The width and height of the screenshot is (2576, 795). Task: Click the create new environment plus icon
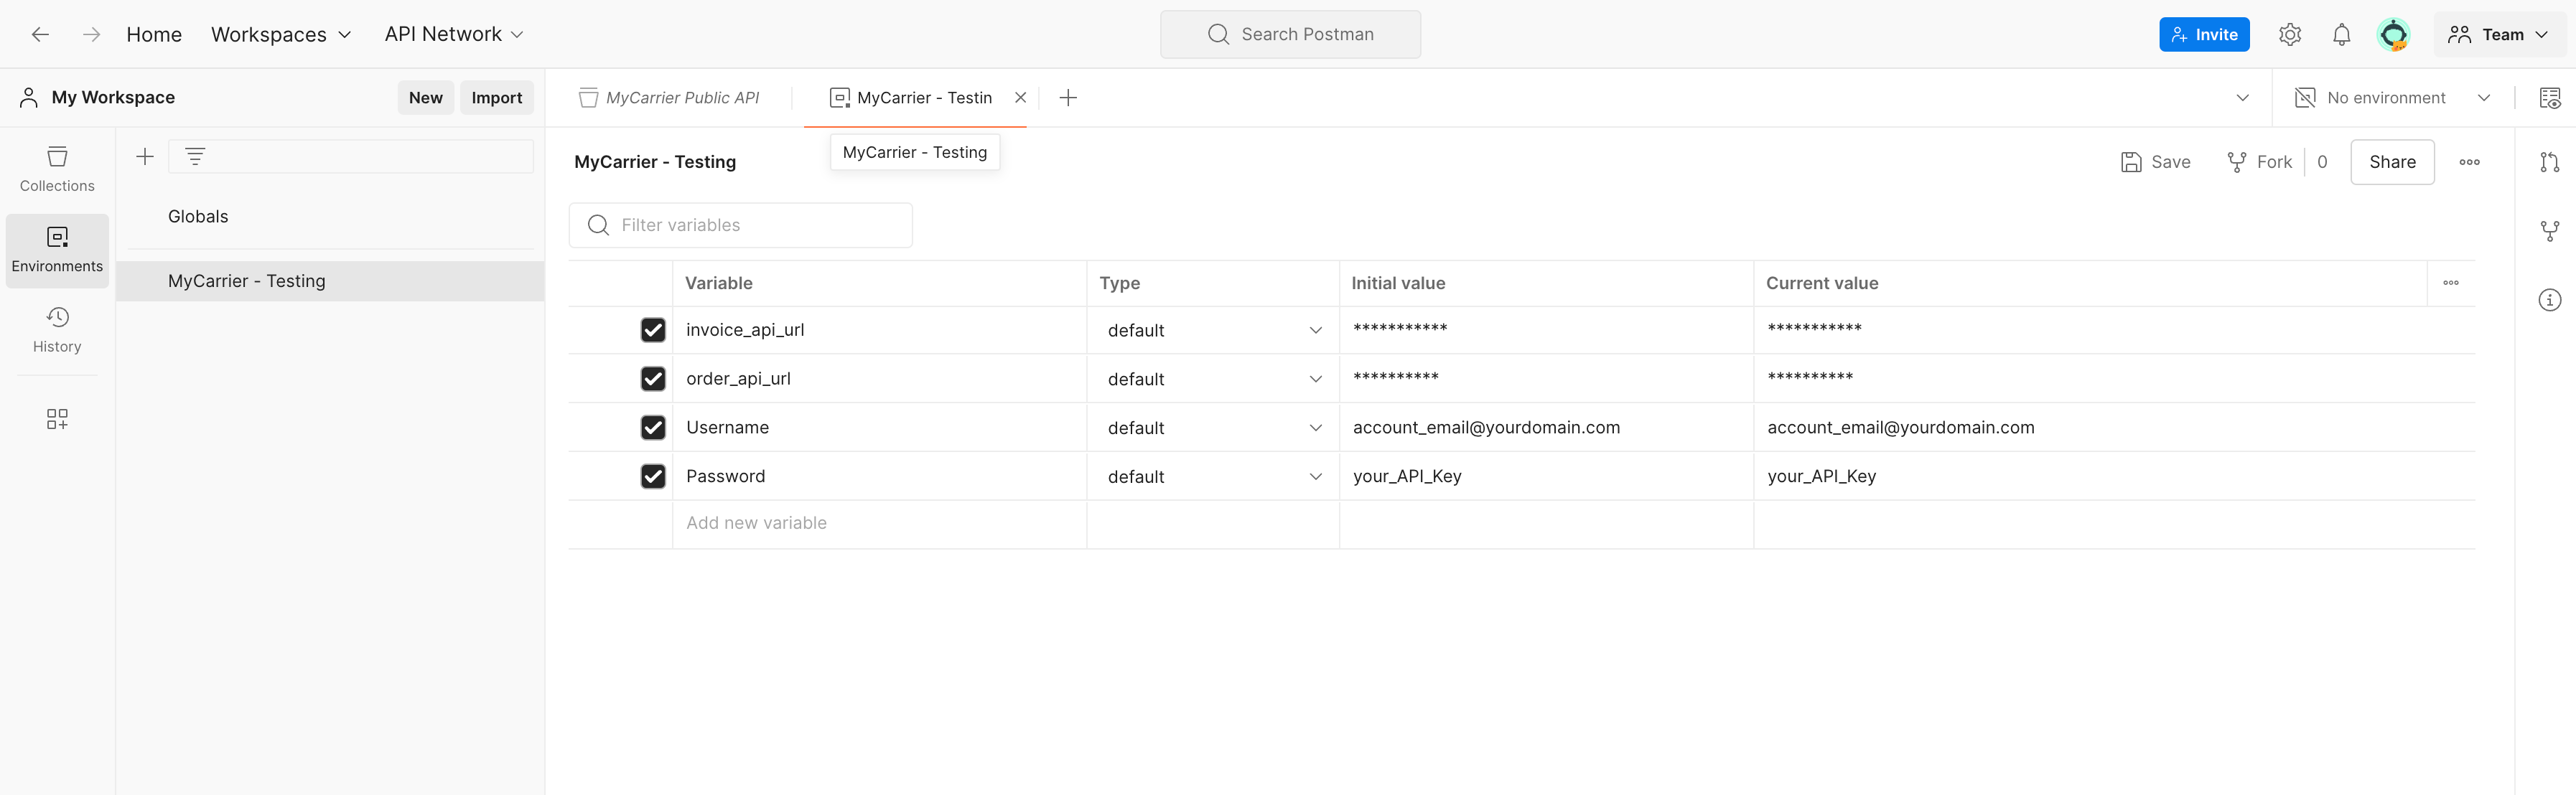[145, 157]
